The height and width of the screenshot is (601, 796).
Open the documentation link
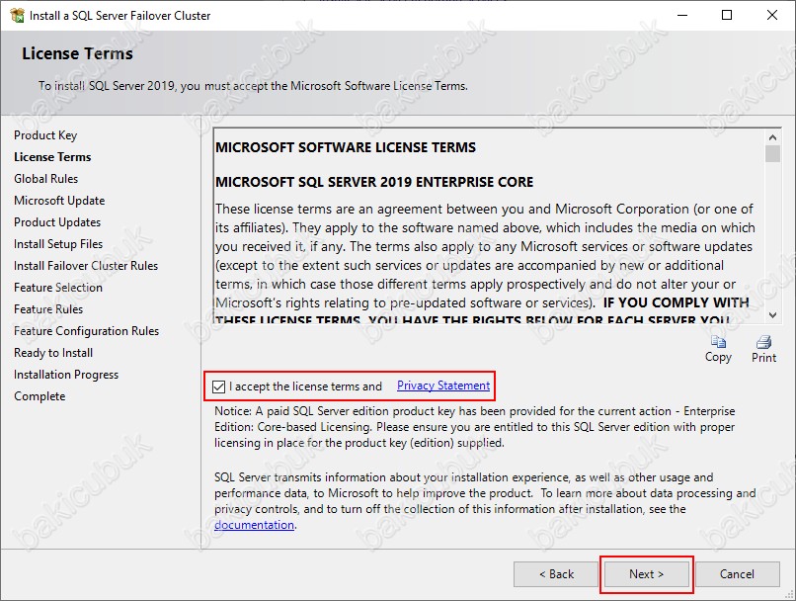click(254, 525)
